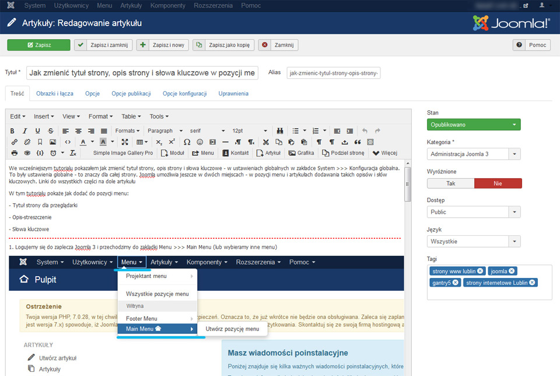The width and height of the screenshot is (560, 376).
Task: Preview the article with eye icon
Action: [27, 153]
